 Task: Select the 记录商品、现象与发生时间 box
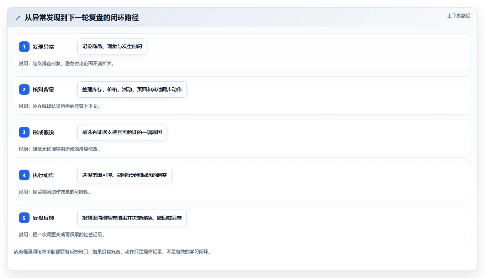pyautogui.click(x=112, y=47)
